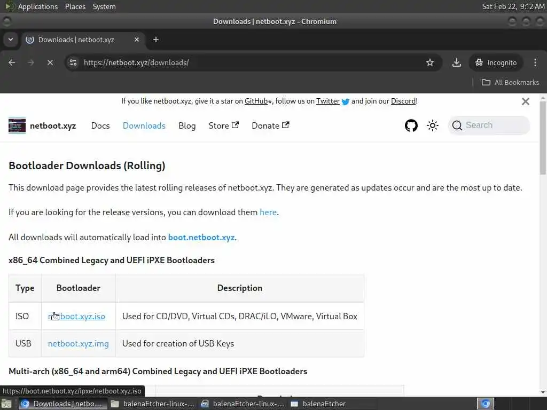Open the GitHub link in banner
Viewport: 547px width, 410px height.
coord(256,101)
